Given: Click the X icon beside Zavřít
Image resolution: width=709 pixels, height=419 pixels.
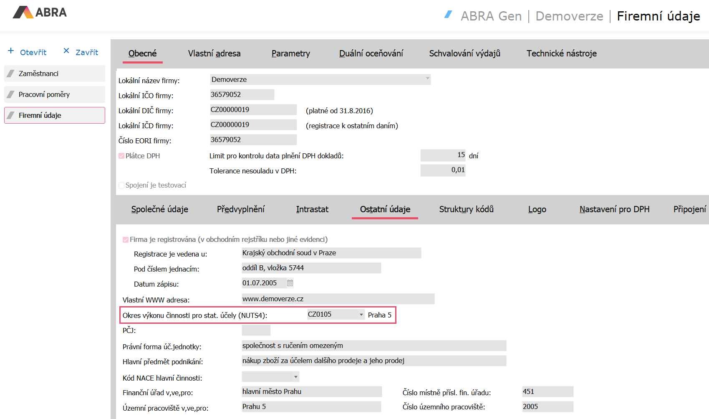Looking at the screenshot, I should point(66,51).
